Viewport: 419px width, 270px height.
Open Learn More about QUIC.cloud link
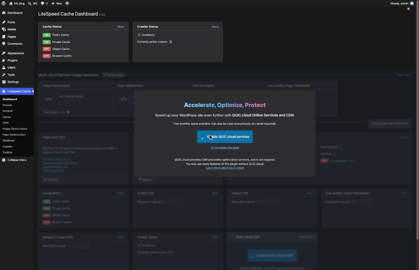(225, 168)
